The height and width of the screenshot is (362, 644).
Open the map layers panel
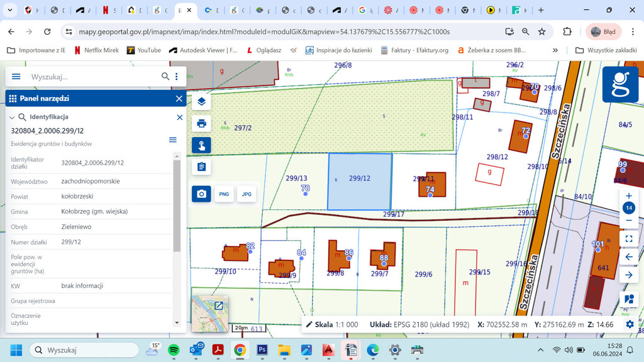[201, 101]
